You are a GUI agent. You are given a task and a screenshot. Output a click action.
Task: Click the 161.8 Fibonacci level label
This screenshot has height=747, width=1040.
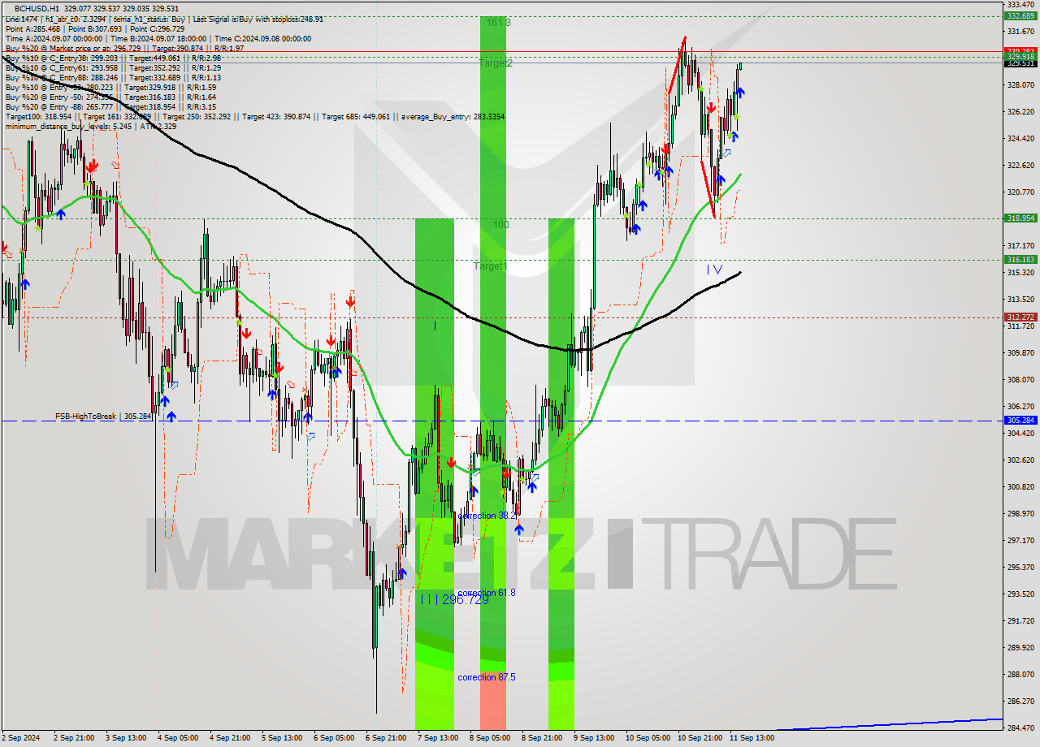pyautogui.click(x=499, y=23)
